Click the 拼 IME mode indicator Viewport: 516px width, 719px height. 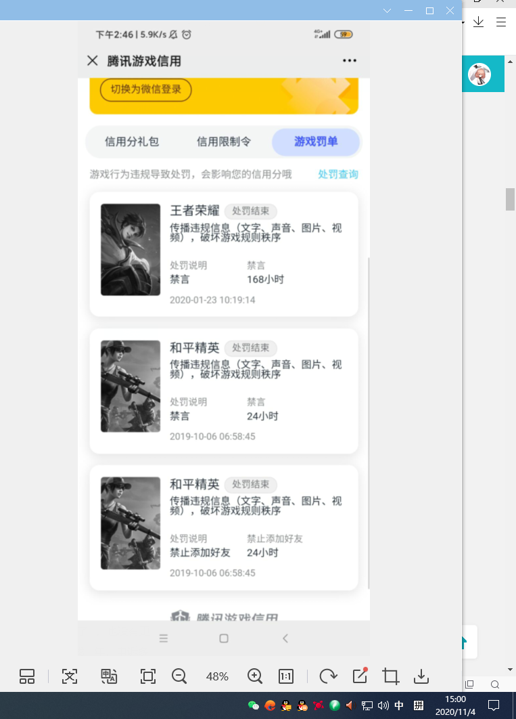pyautogui.click(x=419, y=705)
